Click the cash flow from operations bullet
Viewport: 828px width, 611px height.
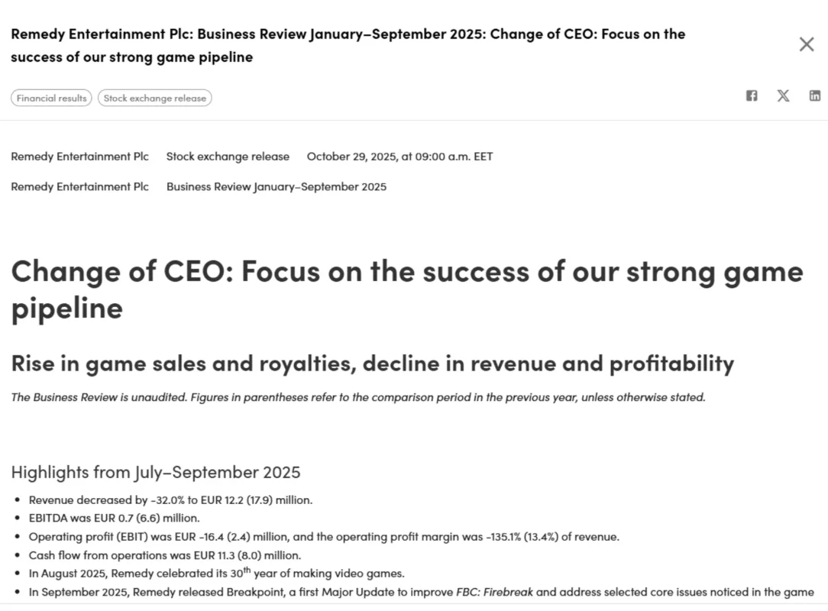[165, 555]
